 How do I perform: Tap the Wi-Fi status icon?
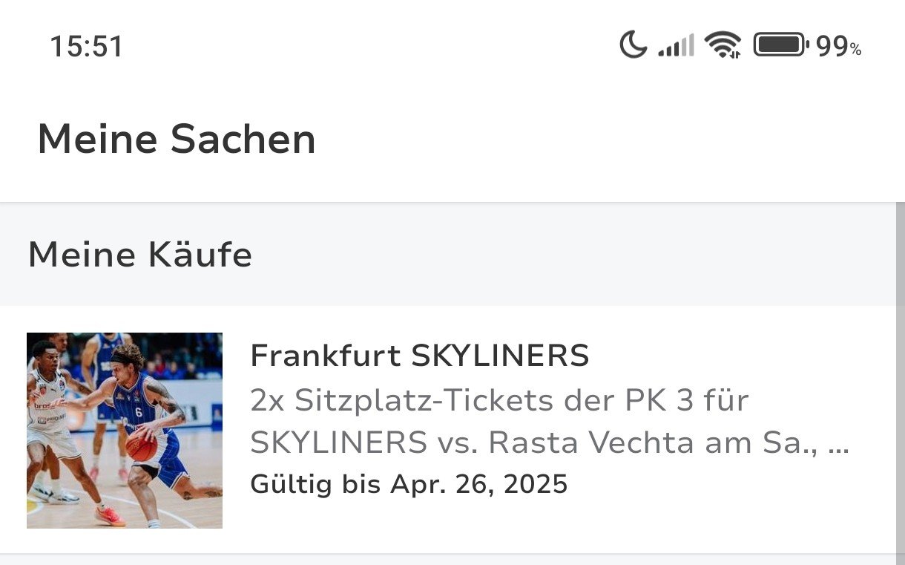tap(723, 45)
